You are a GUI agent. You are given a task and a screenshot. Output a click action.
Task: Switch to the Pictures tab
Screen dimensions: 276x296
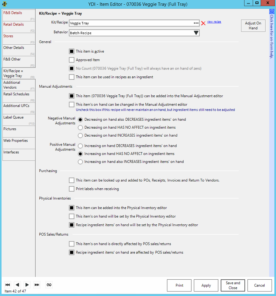pos(19,132)
